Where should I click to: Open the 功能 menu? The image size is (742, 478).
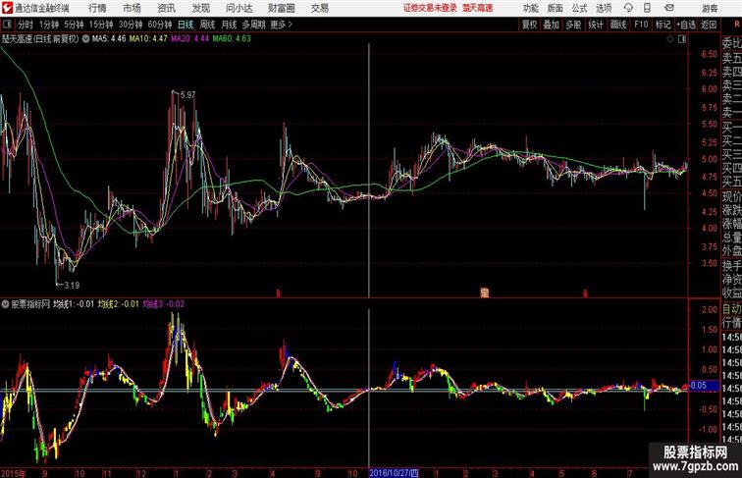coord(530,8)
